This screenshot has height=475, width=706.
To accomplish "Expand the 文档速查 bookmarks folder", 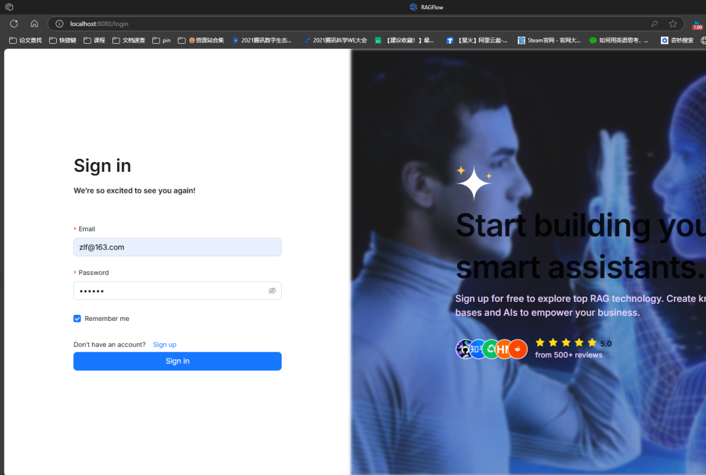I will [129, 41].
